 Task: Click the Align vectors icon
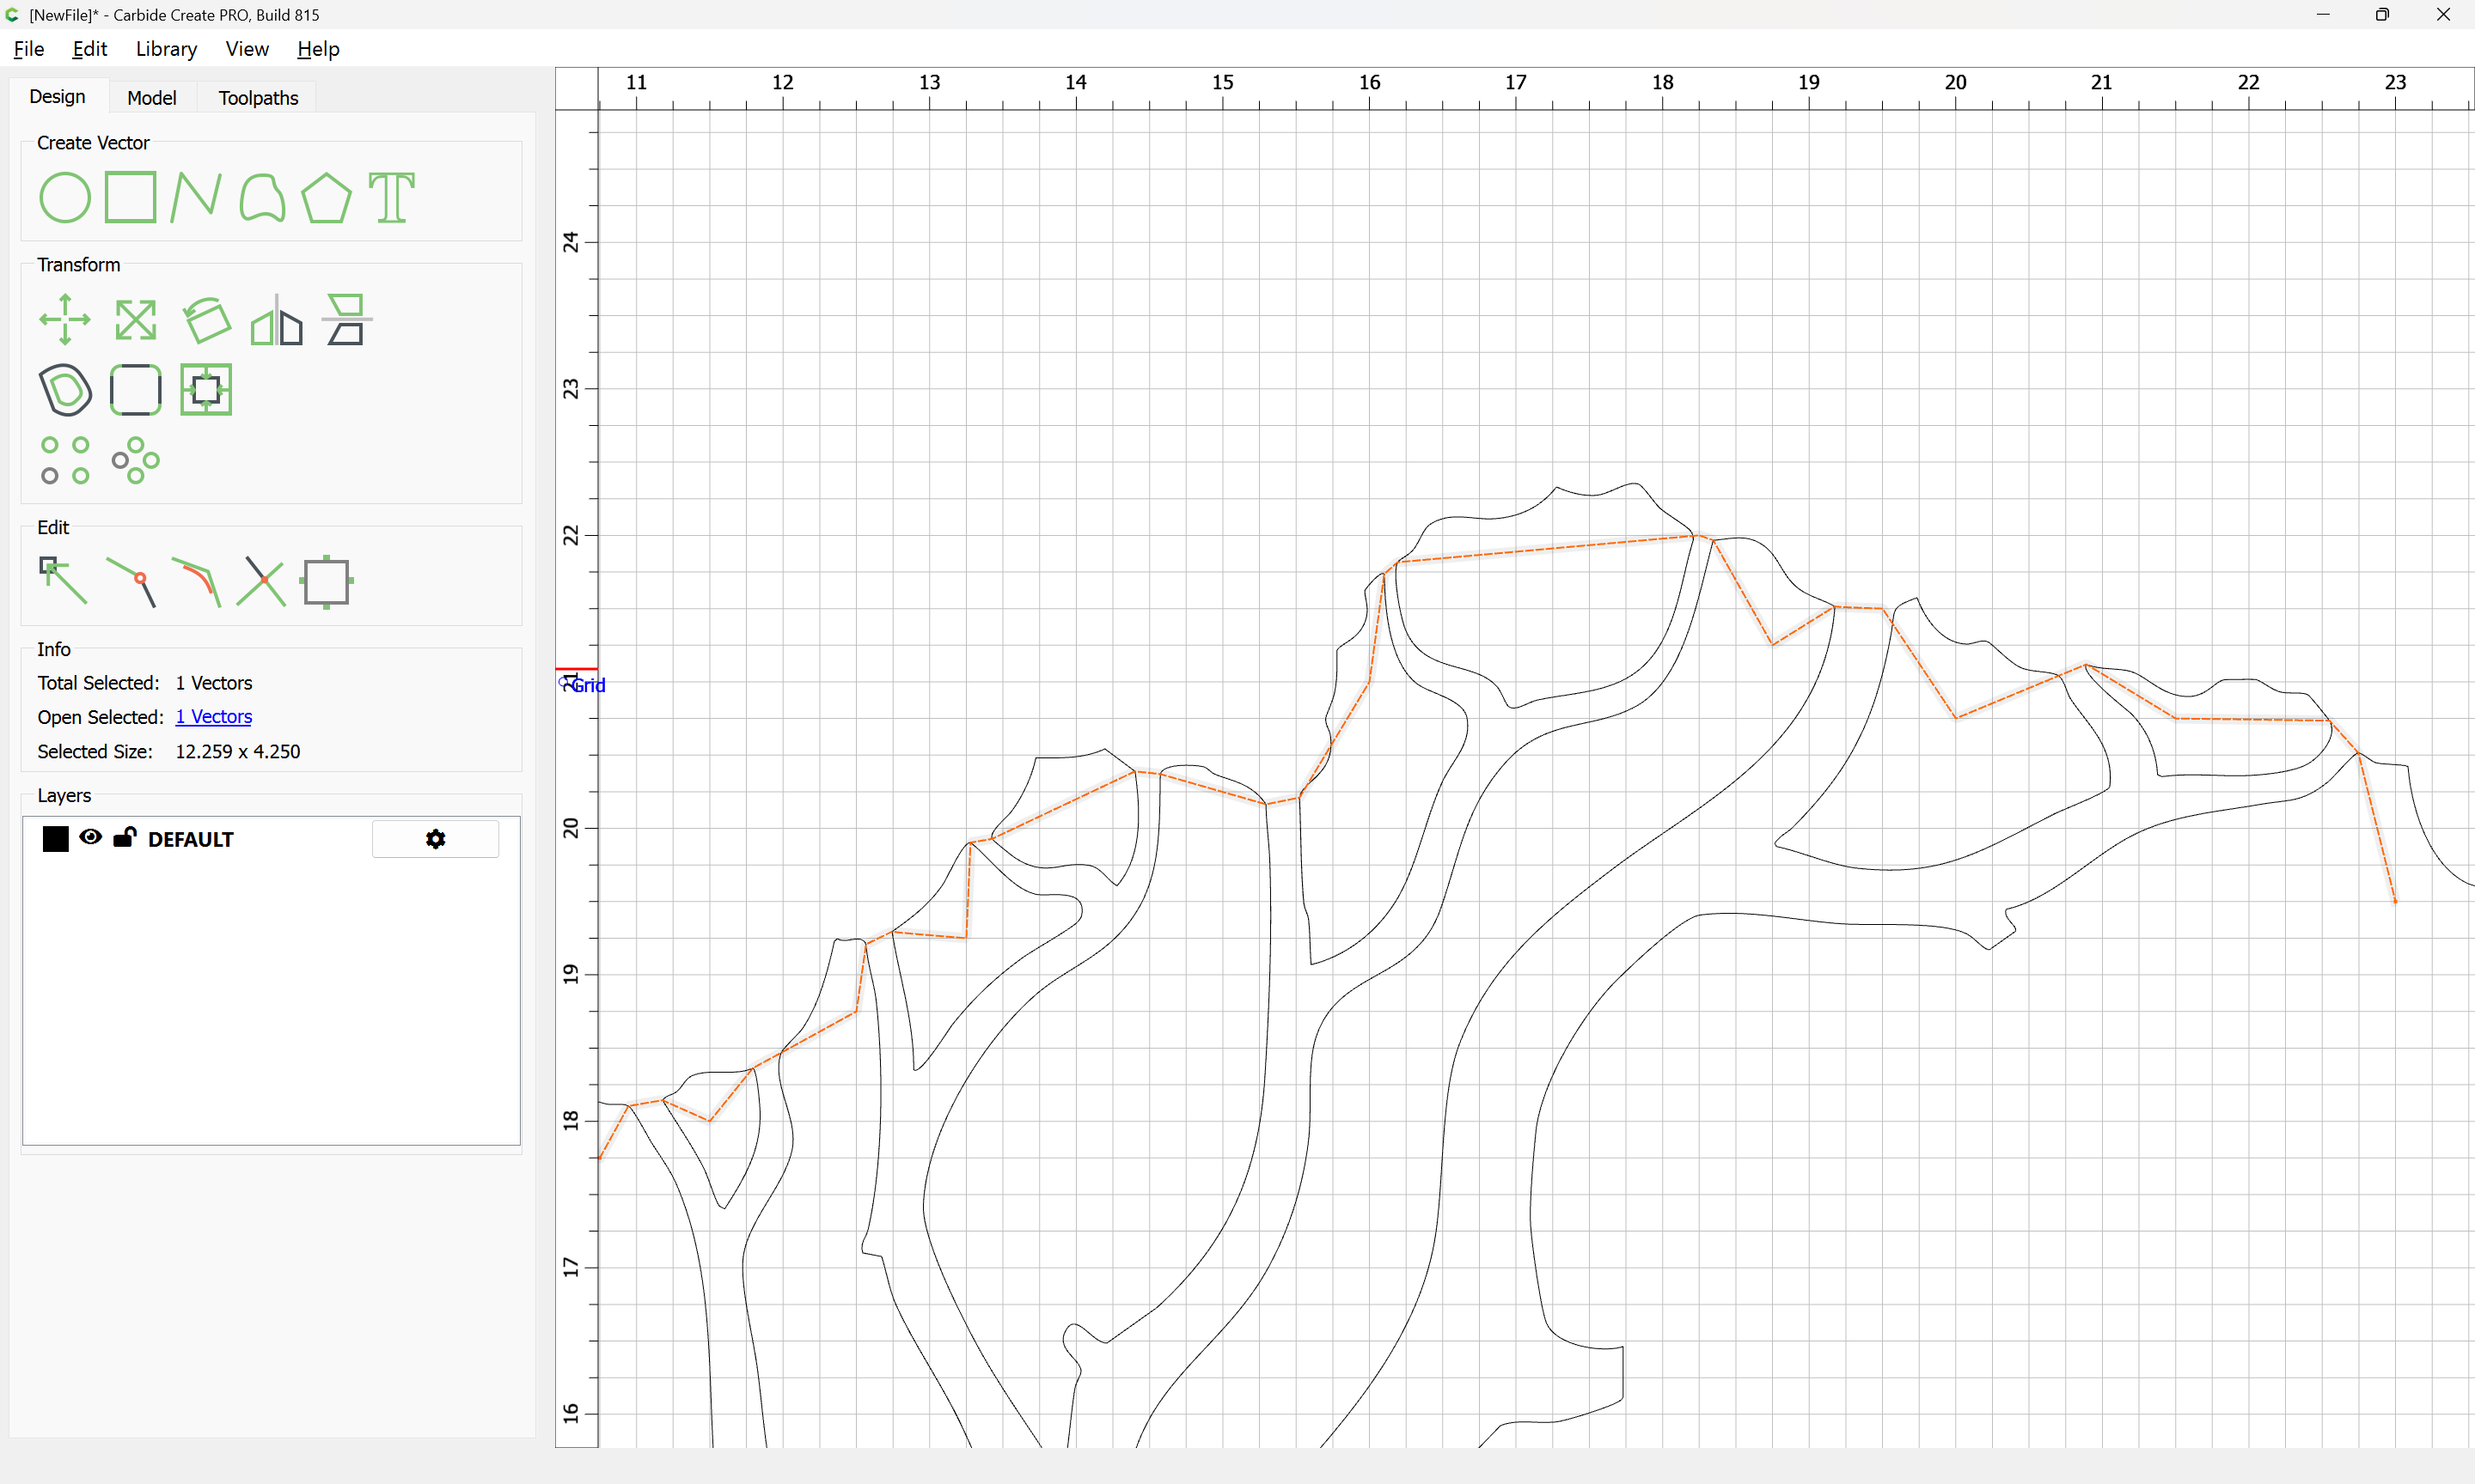pyautogui.click(x=347, y=319)
